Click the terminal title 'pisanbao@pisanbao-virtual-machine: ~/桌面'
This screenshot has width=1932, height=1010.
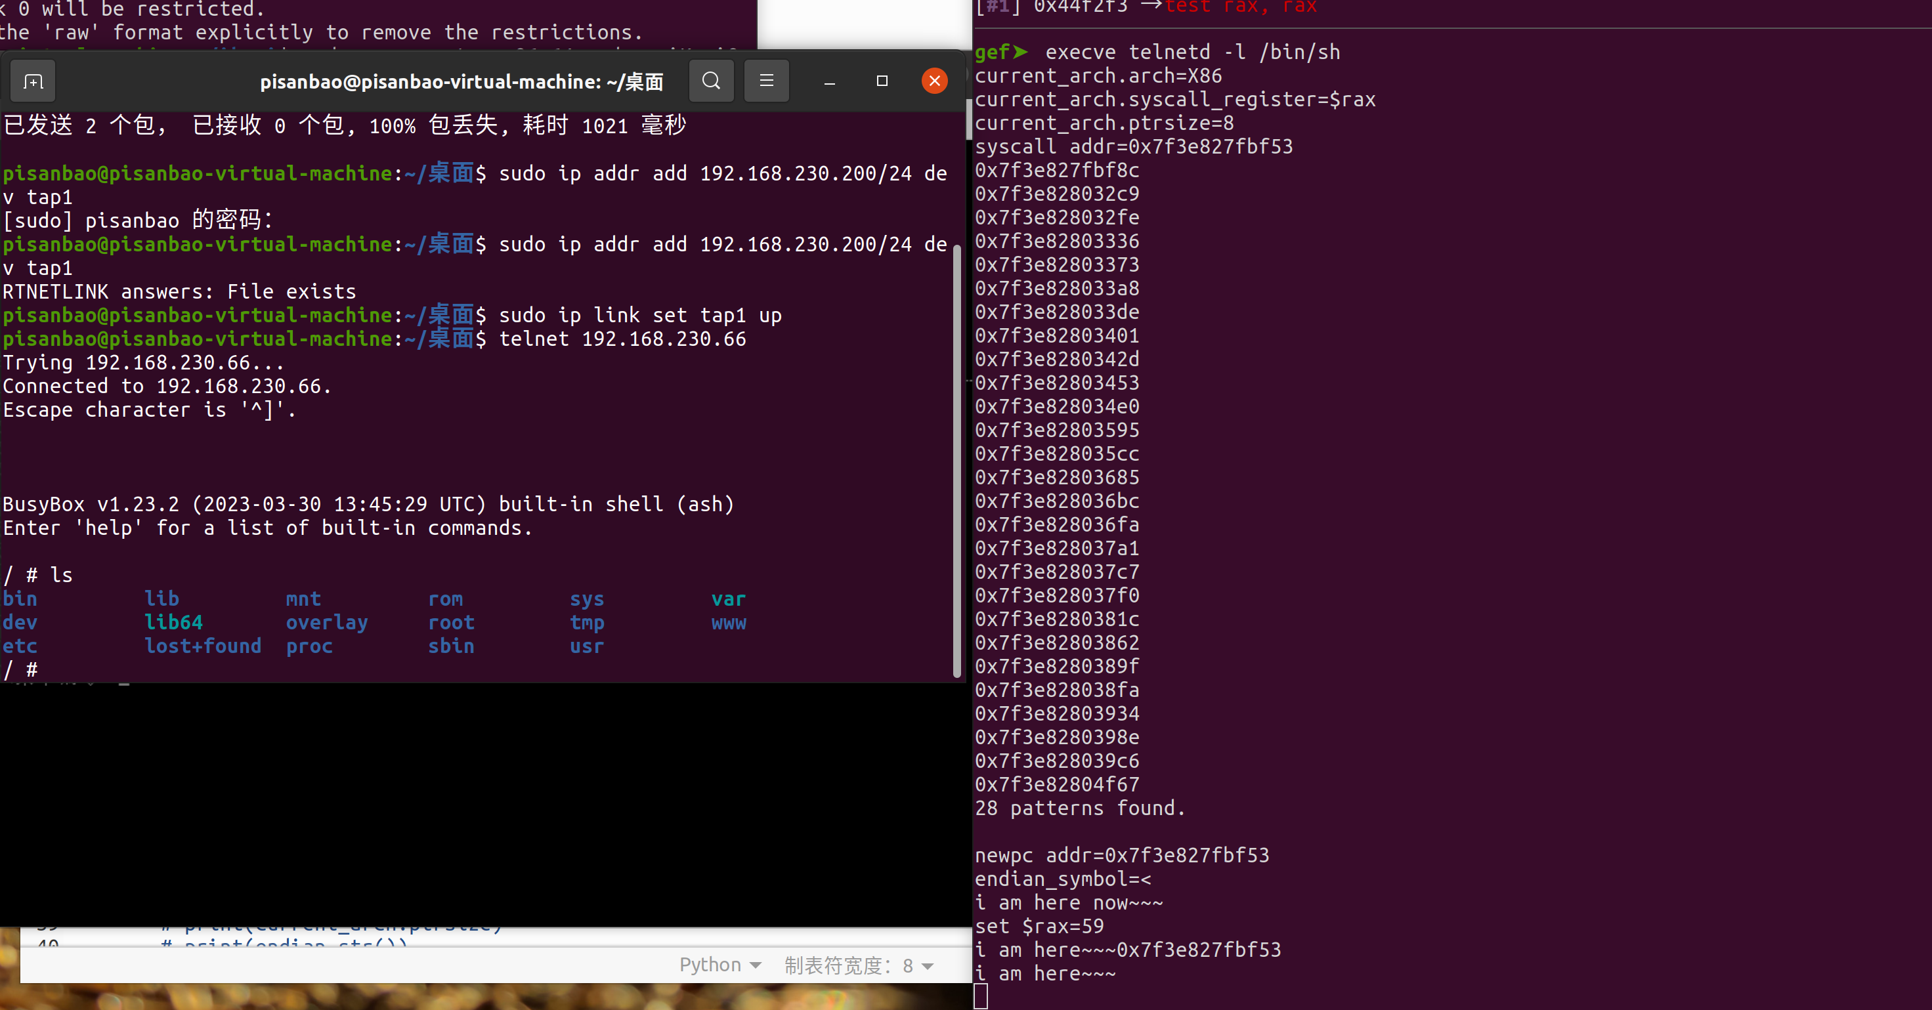pos(462,82)
